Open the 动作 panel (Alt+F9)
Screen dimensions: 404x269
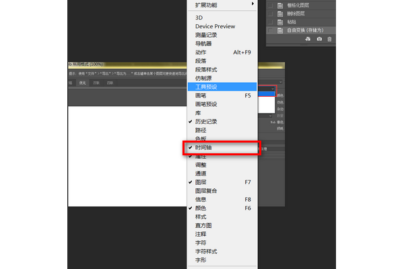222,52
